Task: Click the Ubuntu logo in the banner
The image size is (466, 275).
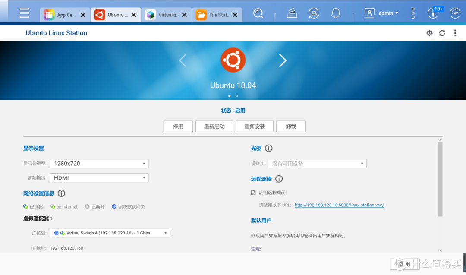Action: point(233,60)
